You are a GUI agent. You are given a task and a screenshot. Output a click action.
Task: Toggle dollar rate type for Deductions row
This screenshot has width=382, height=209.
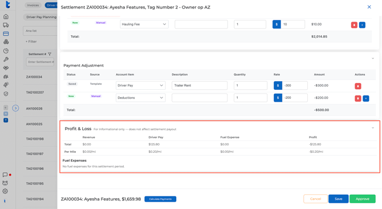(x=278, y=98)
